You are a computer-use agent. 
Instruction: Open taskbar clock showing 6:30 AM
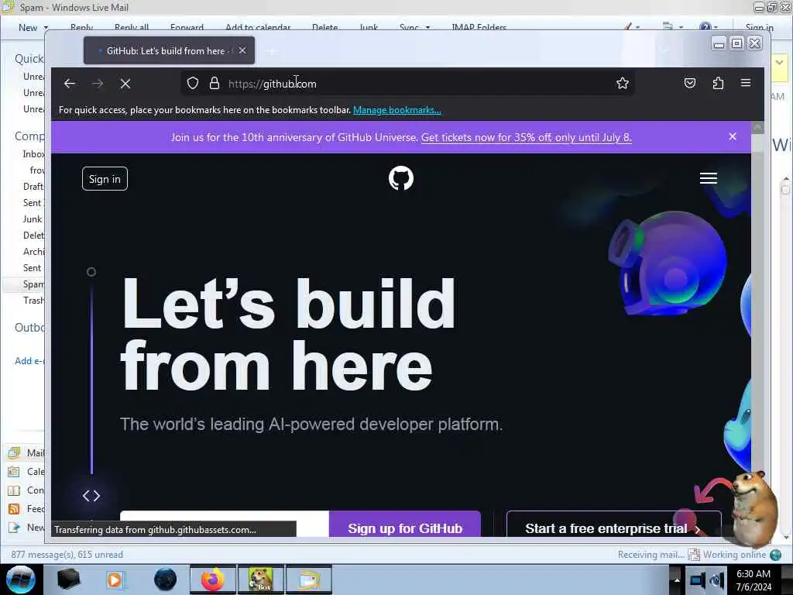[754, 580]
